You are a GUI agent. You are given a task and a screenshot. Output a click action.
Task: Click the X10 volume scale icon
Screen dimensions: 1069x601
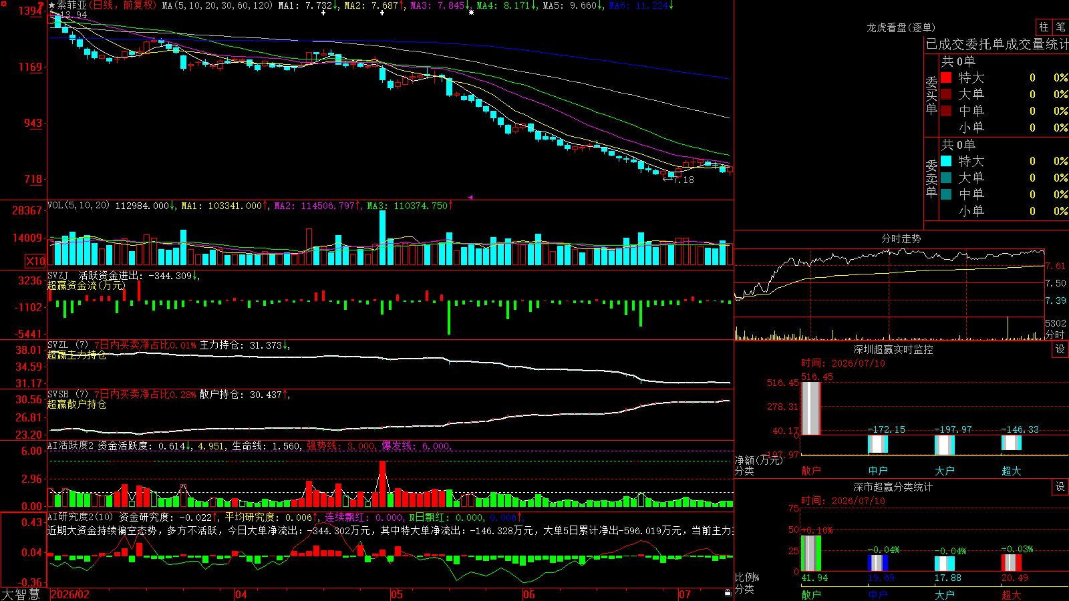pos(35,261)
